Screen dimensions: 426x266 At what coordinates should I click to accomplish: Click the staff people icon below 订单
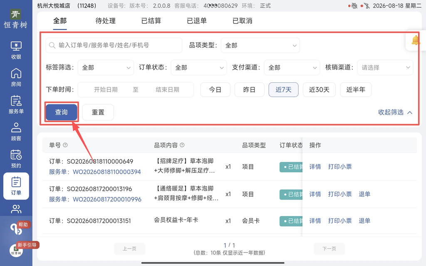click(x=16, y=209)
